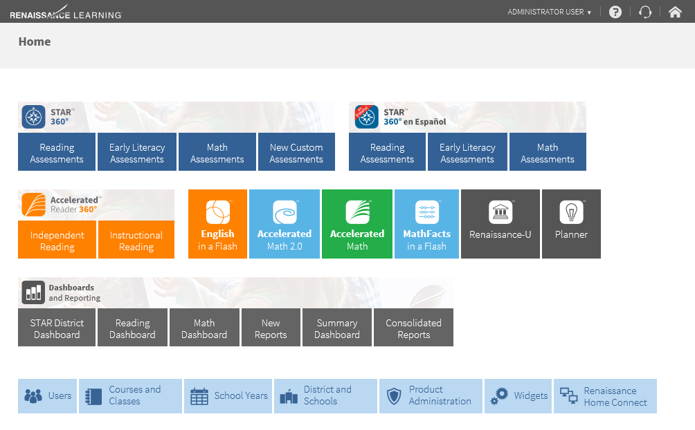Click the Product Administration shield icon
This screenshot has width=695, height=430.
394,396
